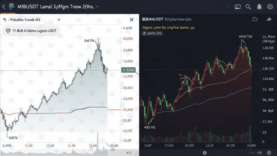The height and width of the screenshot is (156, 277).
Task: Click the share arrow icon
Action: pyautogui.click(x=269, y=19)
